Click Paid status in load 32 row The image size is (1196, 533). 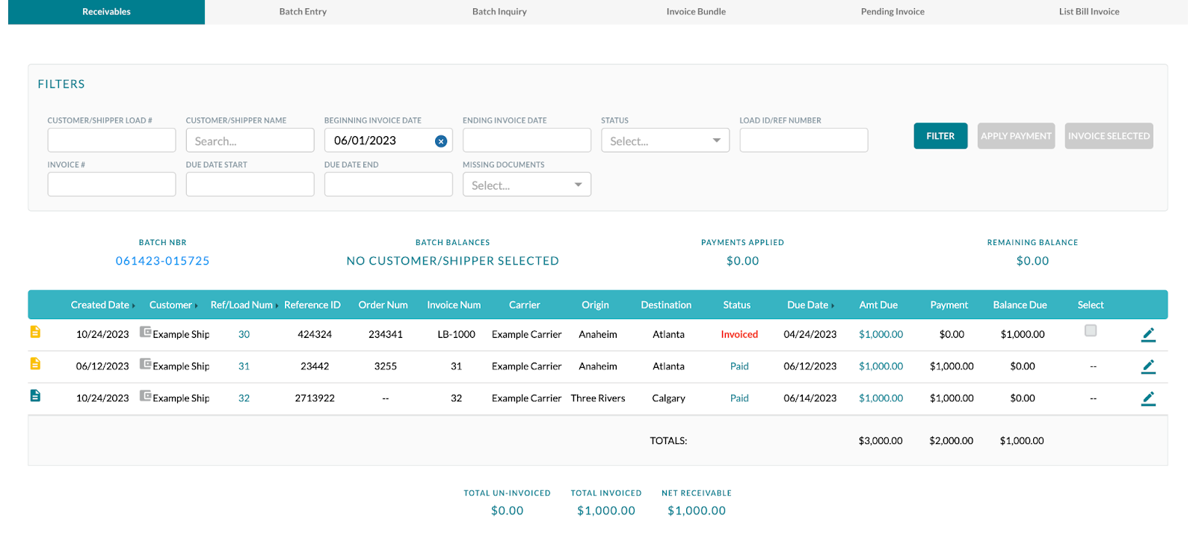click(739, 398)
